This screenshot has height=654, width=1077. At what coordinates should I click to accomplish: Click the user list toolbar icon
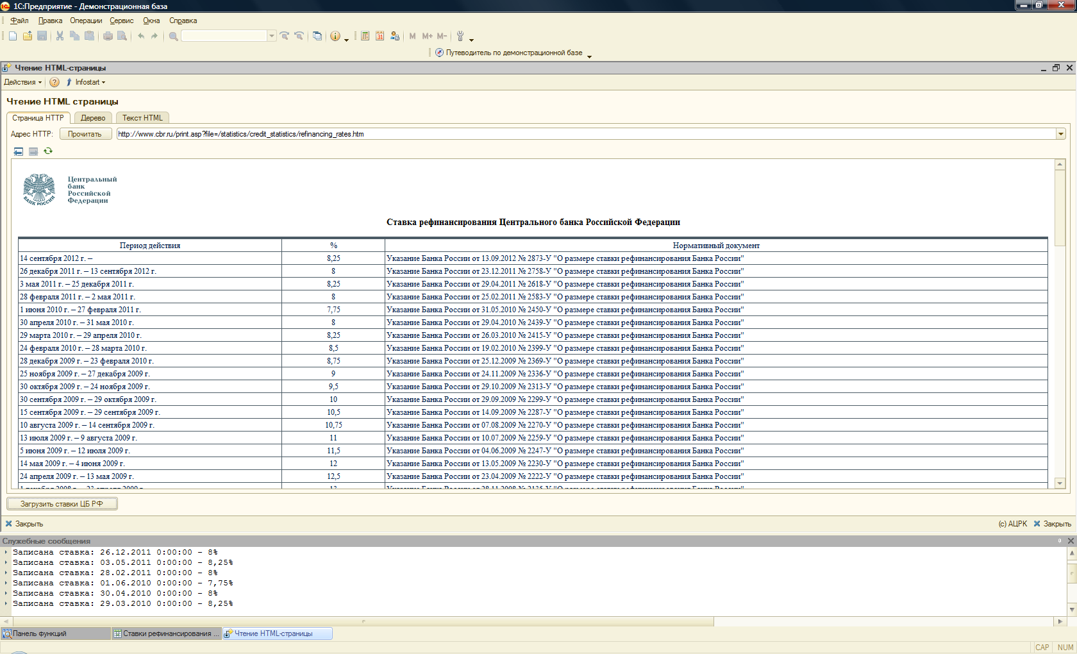395,36
